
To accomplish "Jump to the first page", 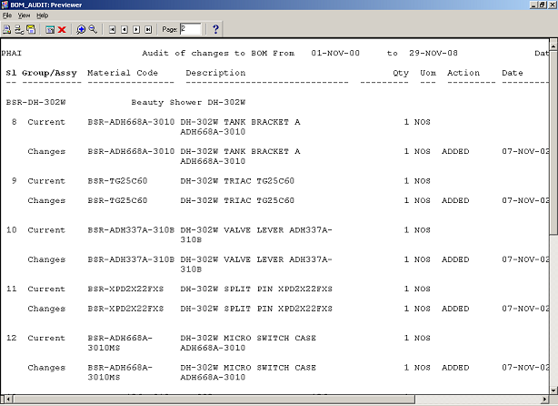I will click(112, 29).
